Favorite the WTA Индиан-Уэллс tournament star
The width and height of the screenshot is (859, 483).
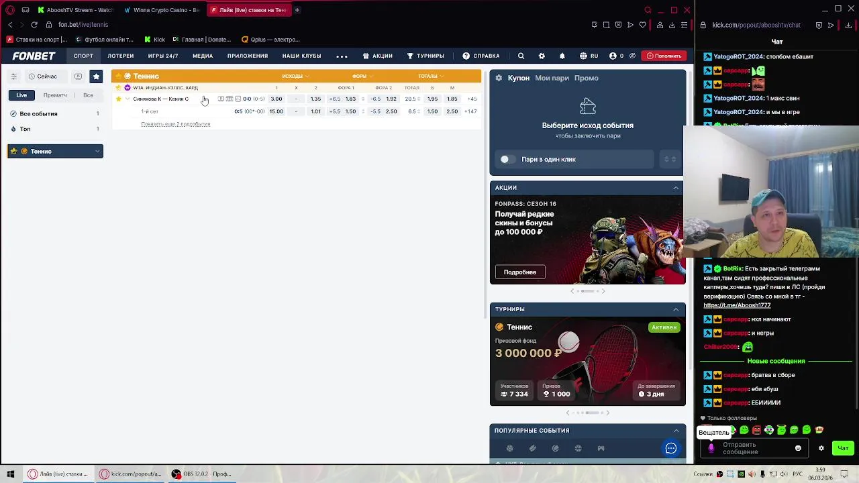coord(119,88)
